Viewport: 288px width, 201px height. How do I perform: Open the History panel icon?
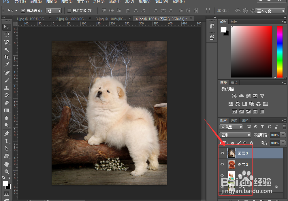click(212, 26)
